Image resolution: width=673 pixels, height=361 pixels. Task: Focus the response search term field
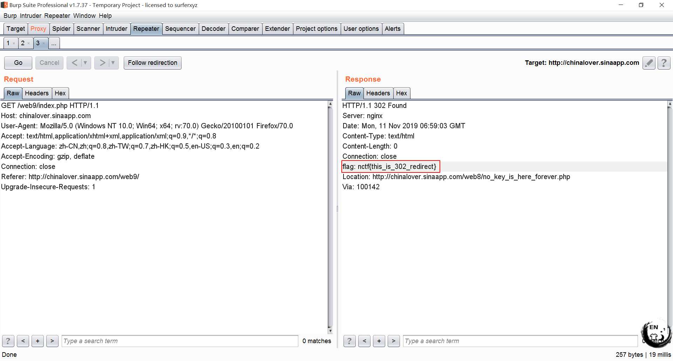(521, 341)
